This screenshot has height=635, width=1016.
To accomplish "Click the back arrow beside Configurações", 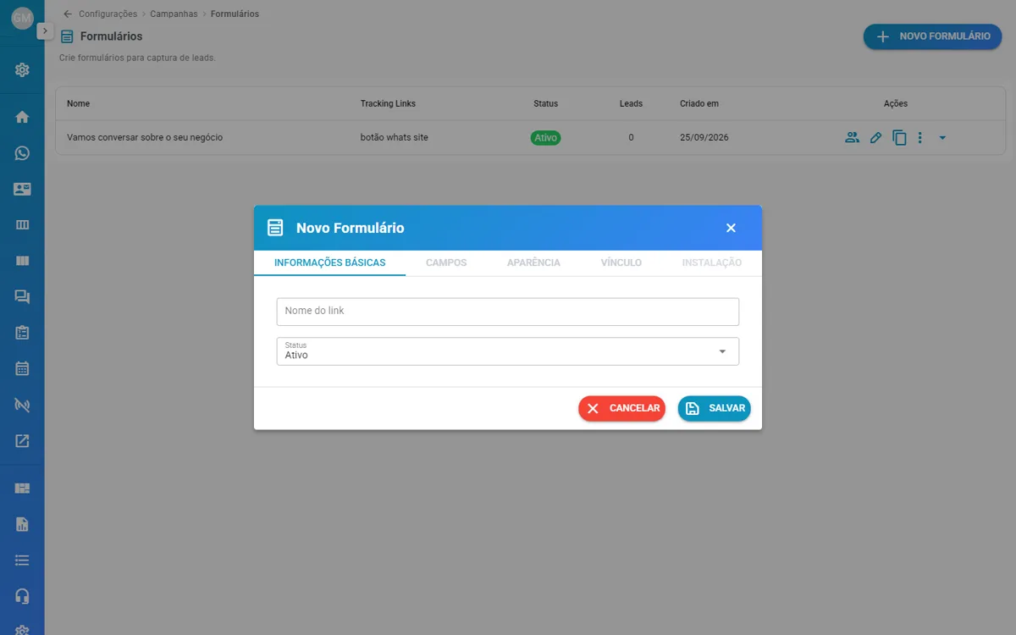I will 68,14.
